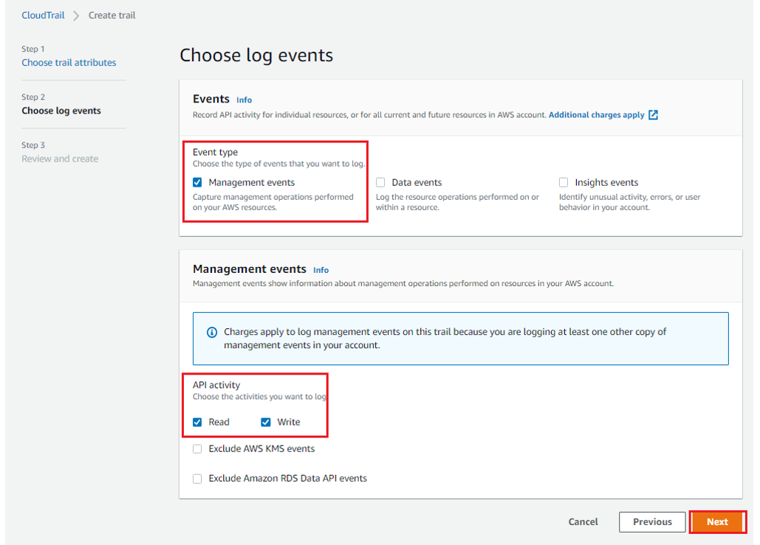The width and height of the screenshot is (760, 545).
Task: Click the Management events section heading
Action: 250,268
